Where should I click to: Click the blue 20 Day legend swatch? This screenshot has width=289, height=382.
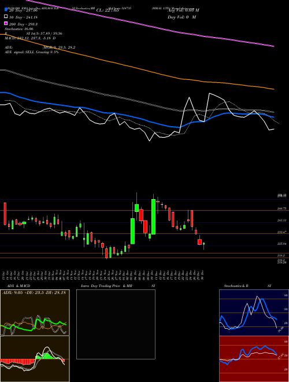coord(6,10)
